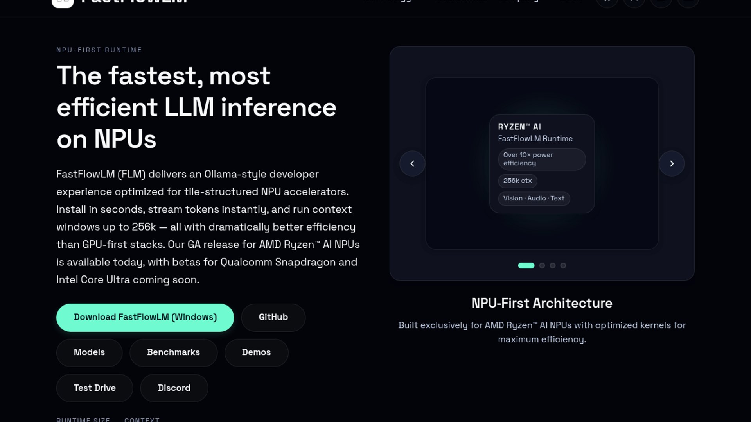Viewport: 751px width, 422px height.
Task: Open the Models section
Action: (89, 352)
